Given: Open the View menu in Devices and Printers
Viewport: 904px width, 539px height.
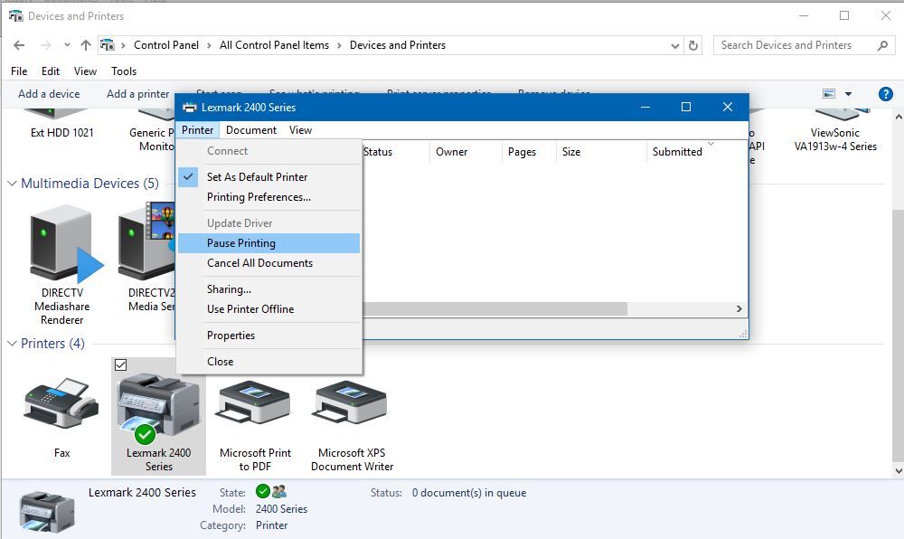Looking at the screenshot, I should (x=85, y=71).
